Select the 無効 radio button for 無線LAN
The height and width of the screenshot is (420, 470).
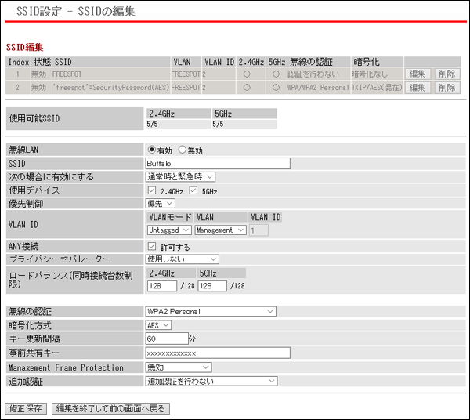click(x=182, y=150)
